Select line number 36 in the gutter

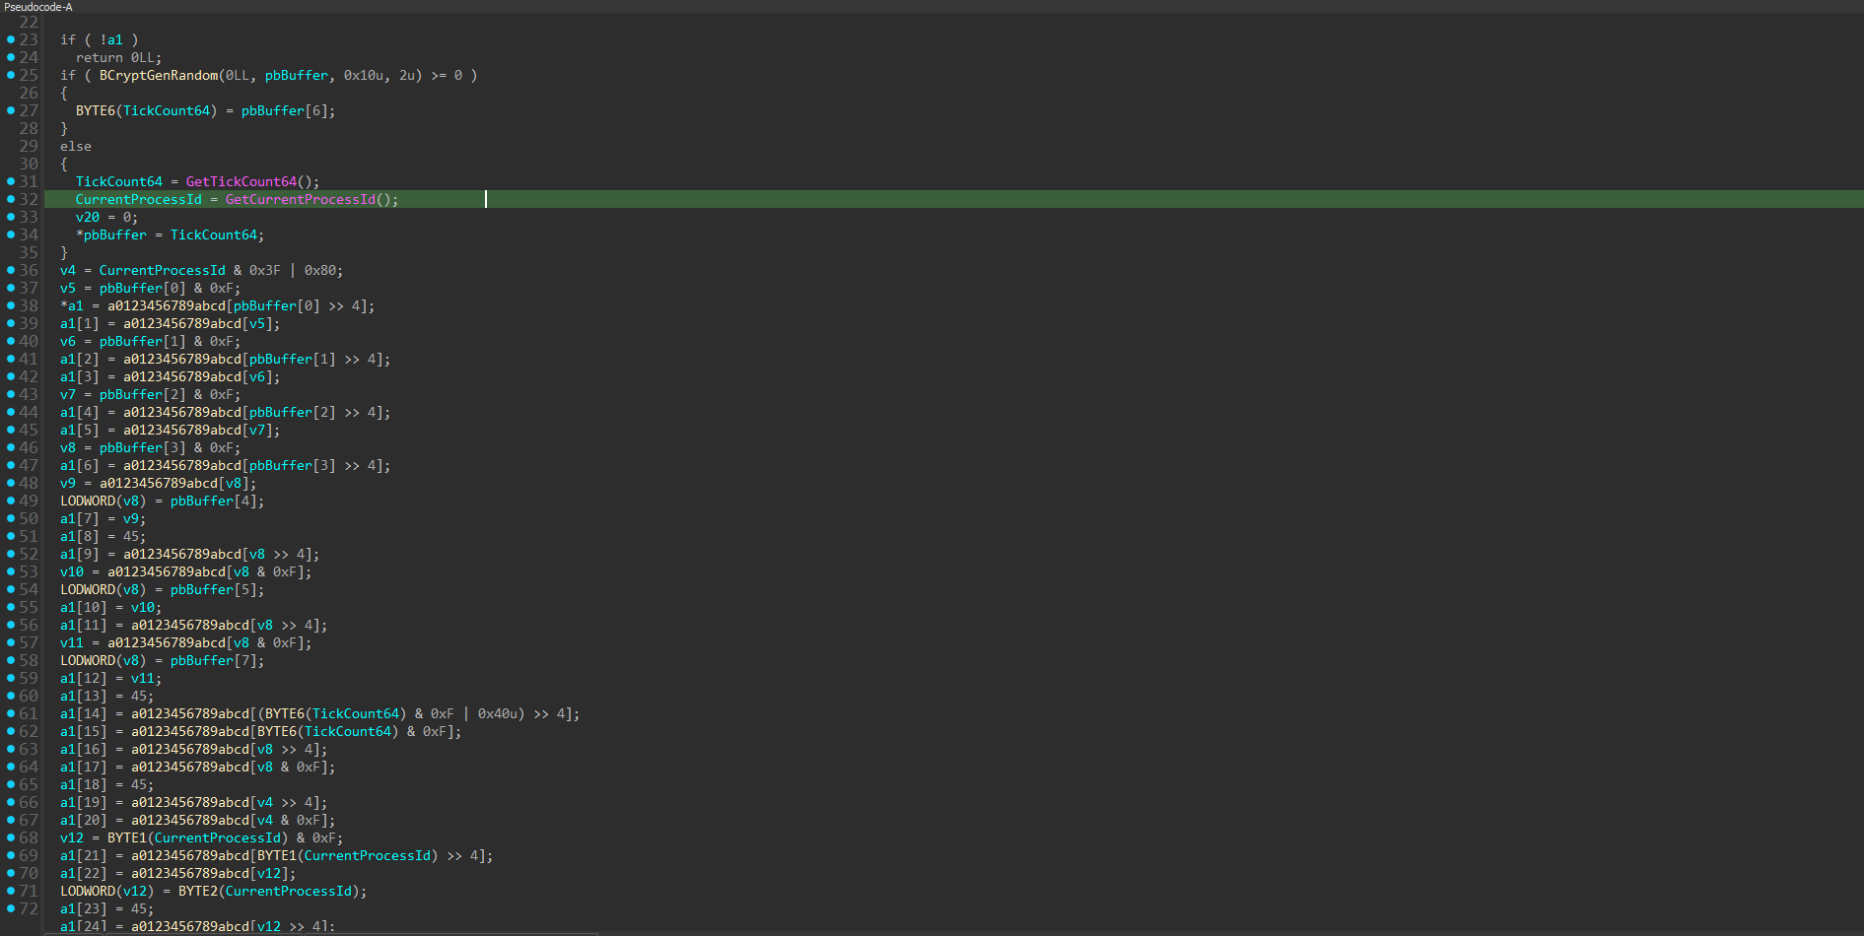click(29, 270)
